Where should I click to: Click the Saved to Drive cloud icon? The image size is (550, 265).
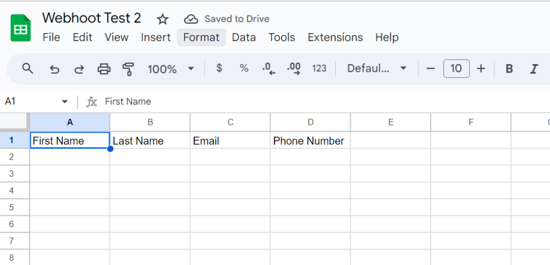pos(191,19)
